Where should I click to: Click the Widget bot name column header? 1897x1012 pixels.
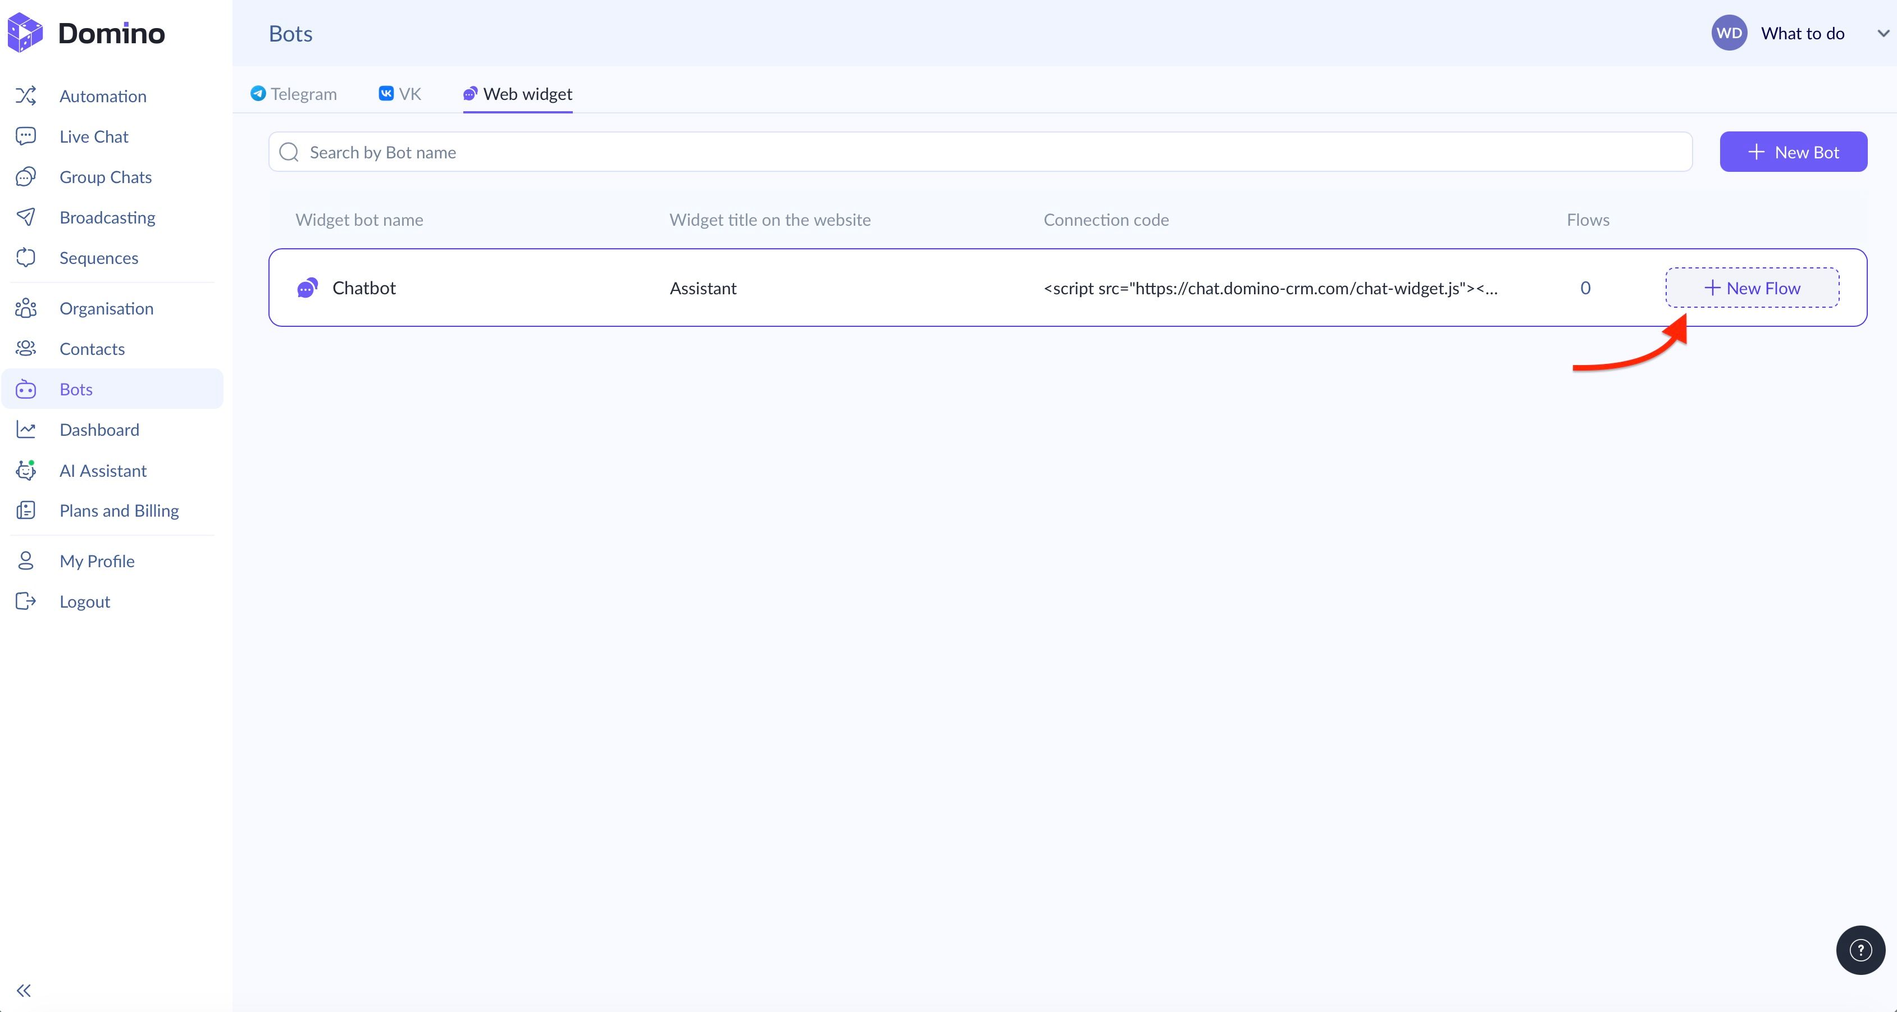point(359,220)
